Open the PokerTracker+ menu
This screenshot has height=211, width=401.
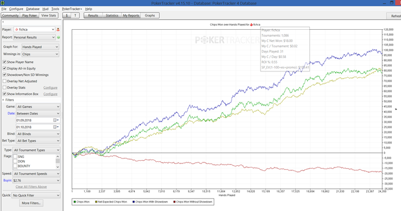point(72,9)
